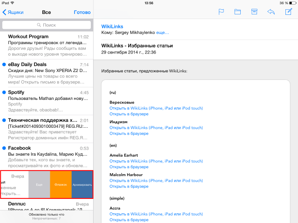
Task: Open Индуизм in WikiLinks app
Action: (156, 128)
